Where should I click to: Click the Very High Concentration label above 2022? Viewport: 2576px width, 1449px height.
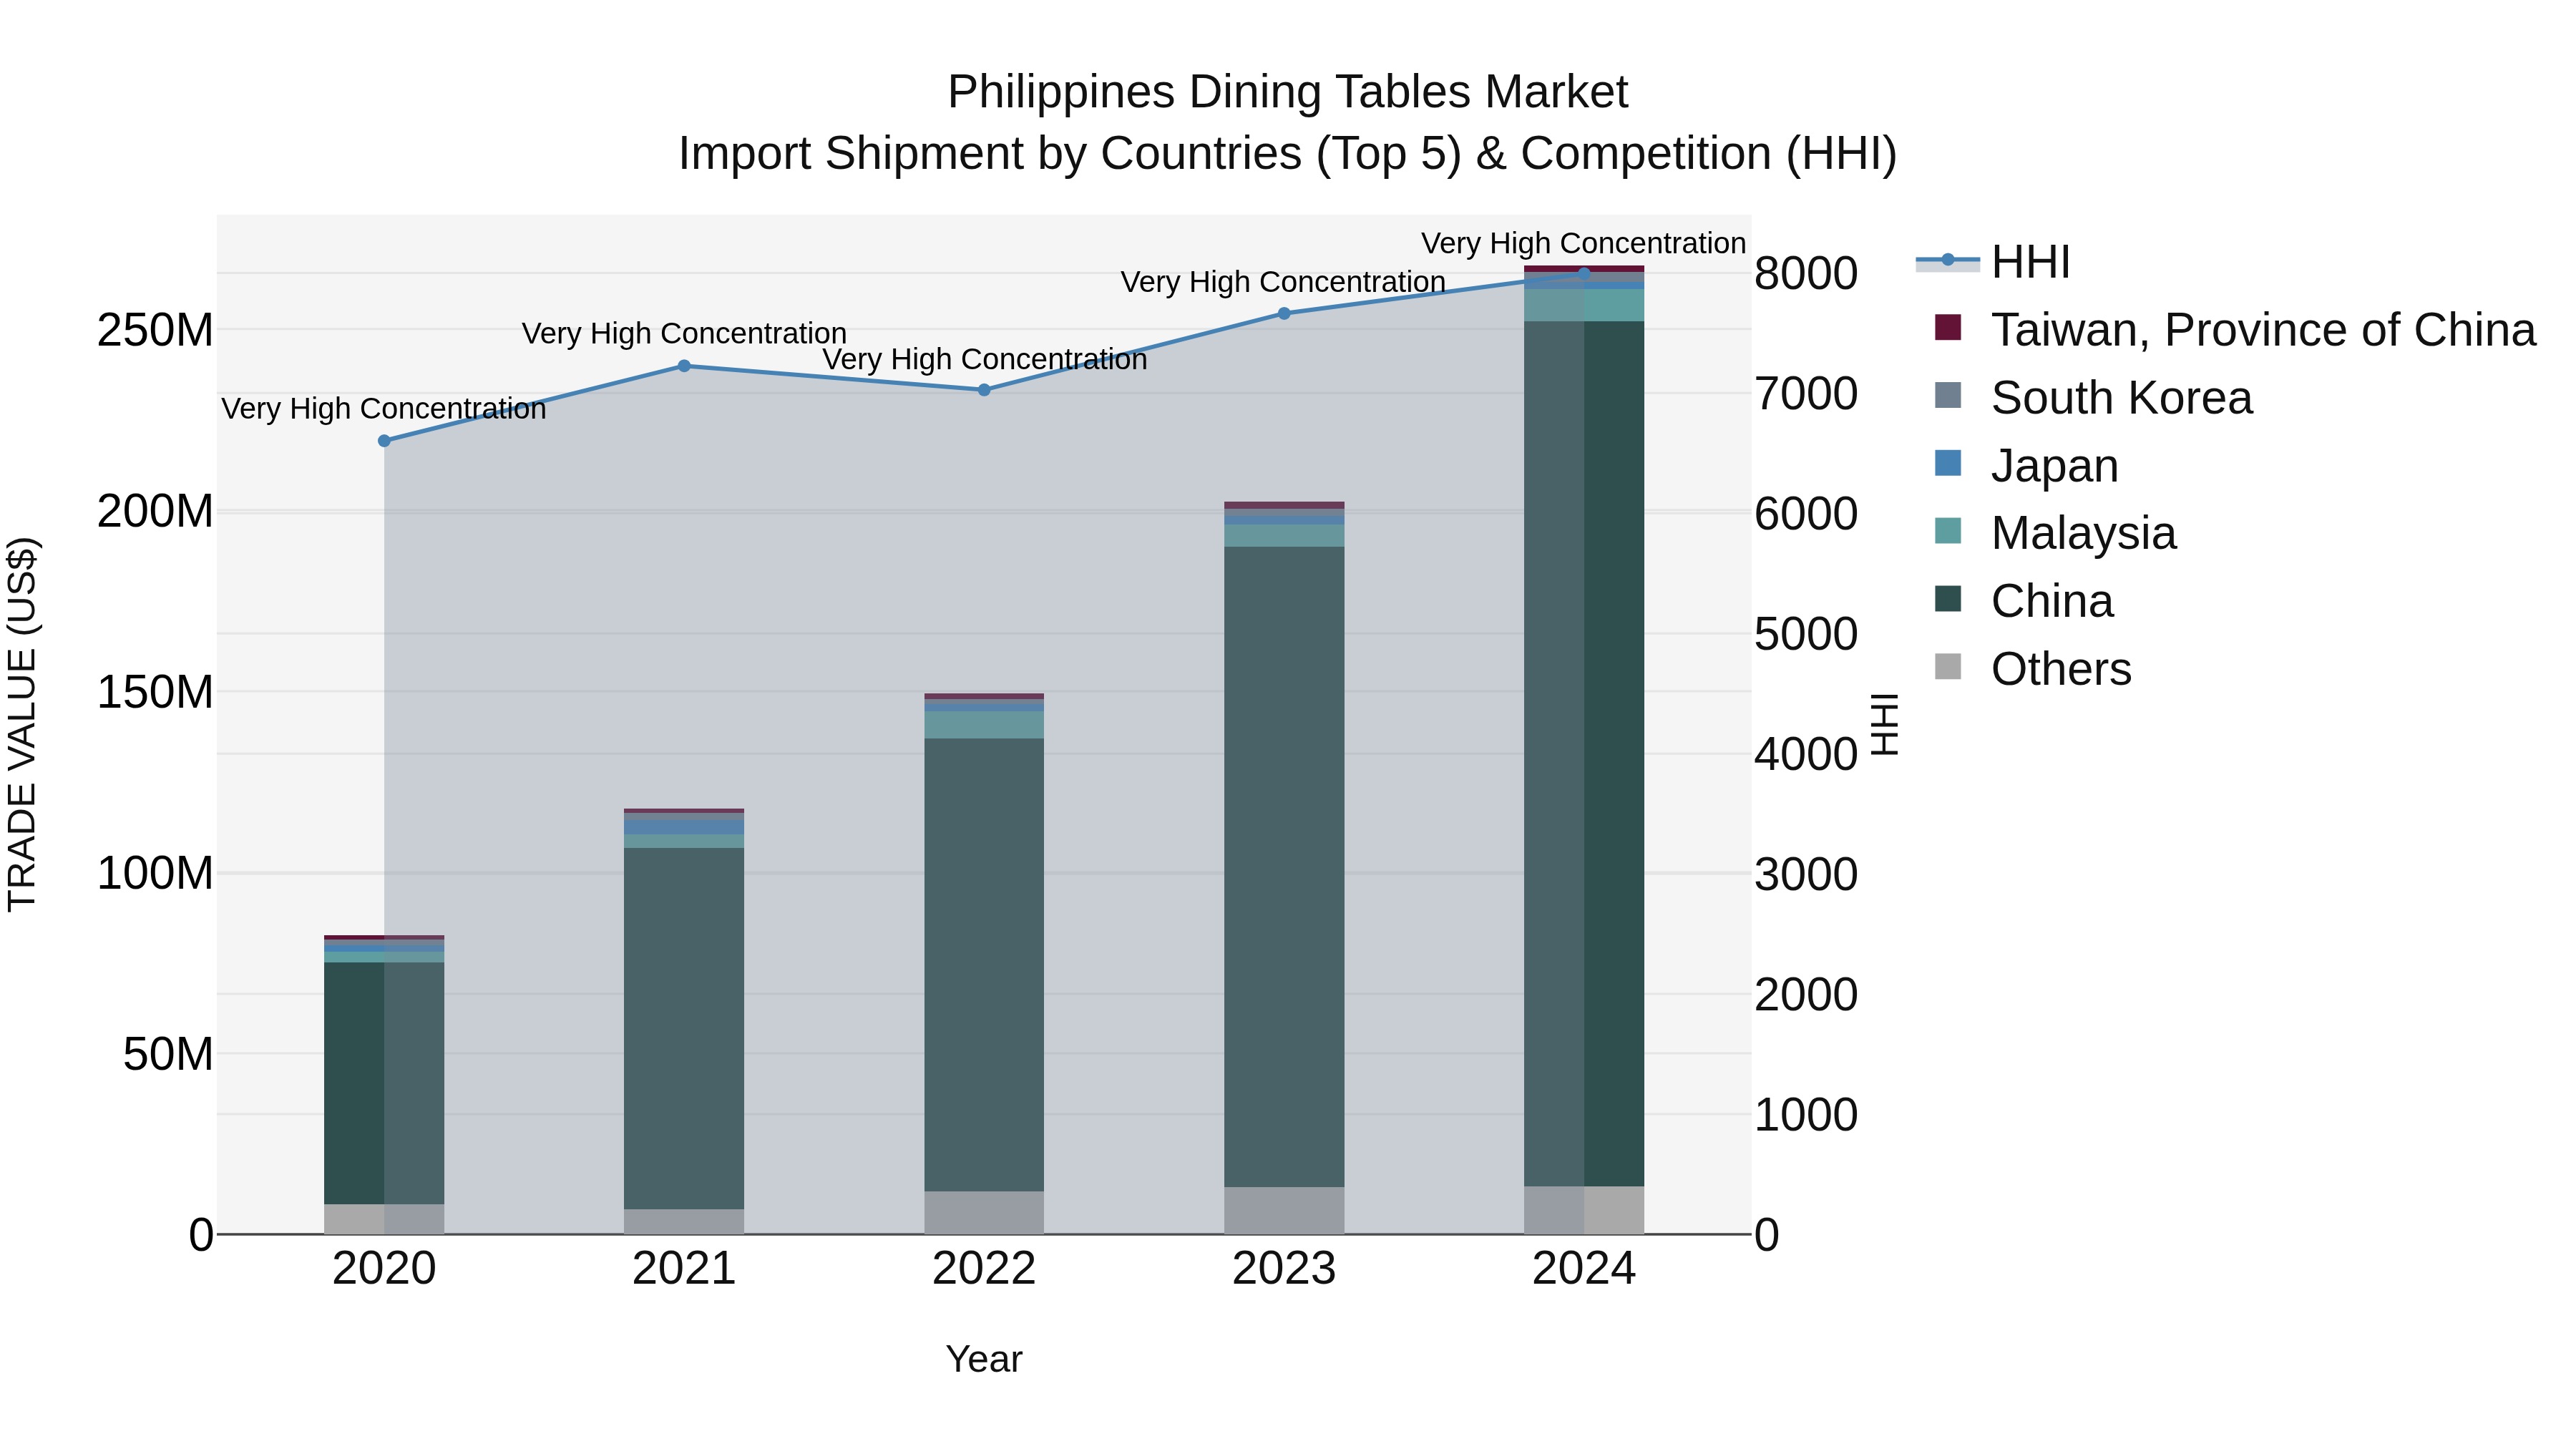point(985,359)
